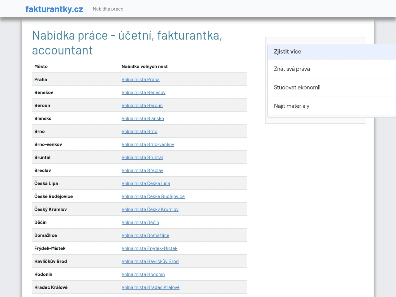Open the Volná místa Havlíčkův Brod link
The height and width of the screenshot is (297, 396).
click(150, 261)
